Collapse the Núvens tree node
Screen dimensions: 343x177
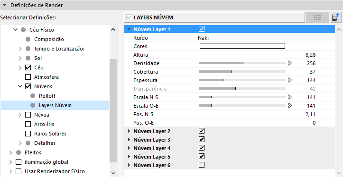[20, 86]
